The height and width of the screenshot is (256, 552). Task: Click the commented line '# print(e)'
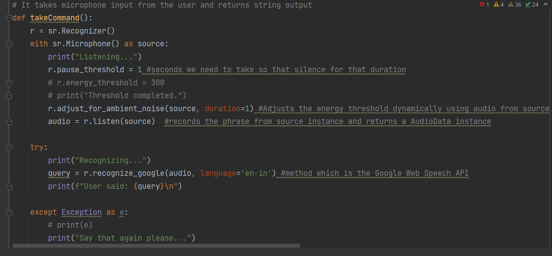tap(70, 225)
